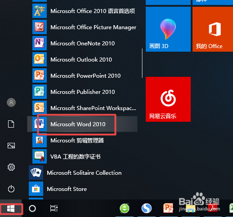
Task: Click the Cortana circle on taskbar
Action: 32,208
